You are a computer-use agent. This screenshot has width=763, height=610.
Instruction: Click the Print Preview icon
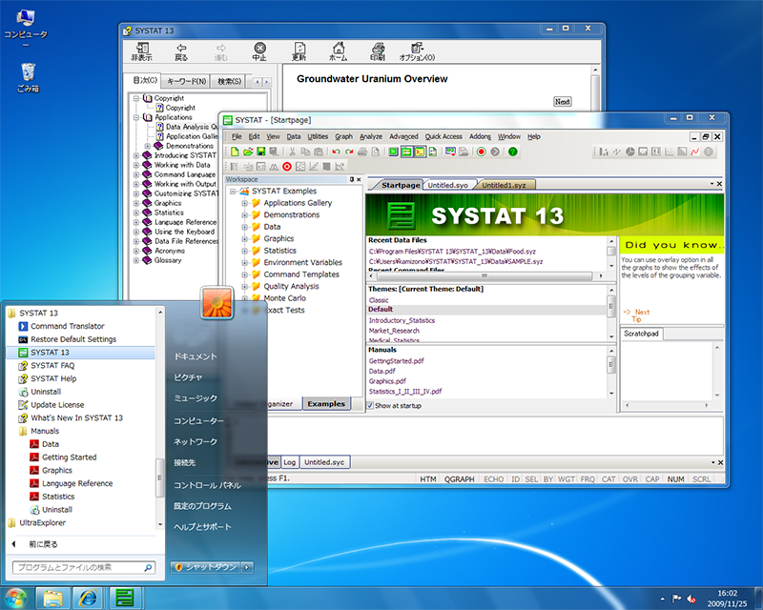376,152
